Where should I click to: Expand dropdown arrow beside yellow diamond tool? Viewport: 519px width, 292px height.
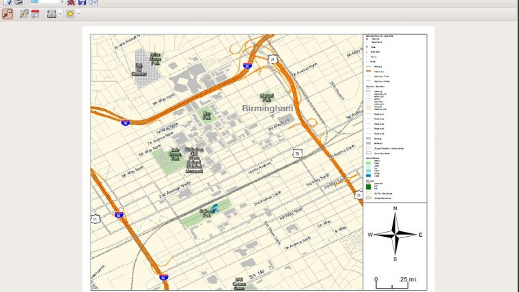pos(79,14)
